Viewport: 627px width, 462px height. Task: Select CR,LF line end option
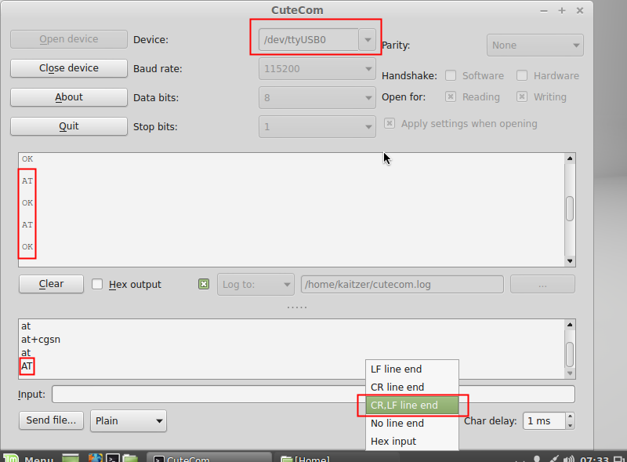coord(404,406)
